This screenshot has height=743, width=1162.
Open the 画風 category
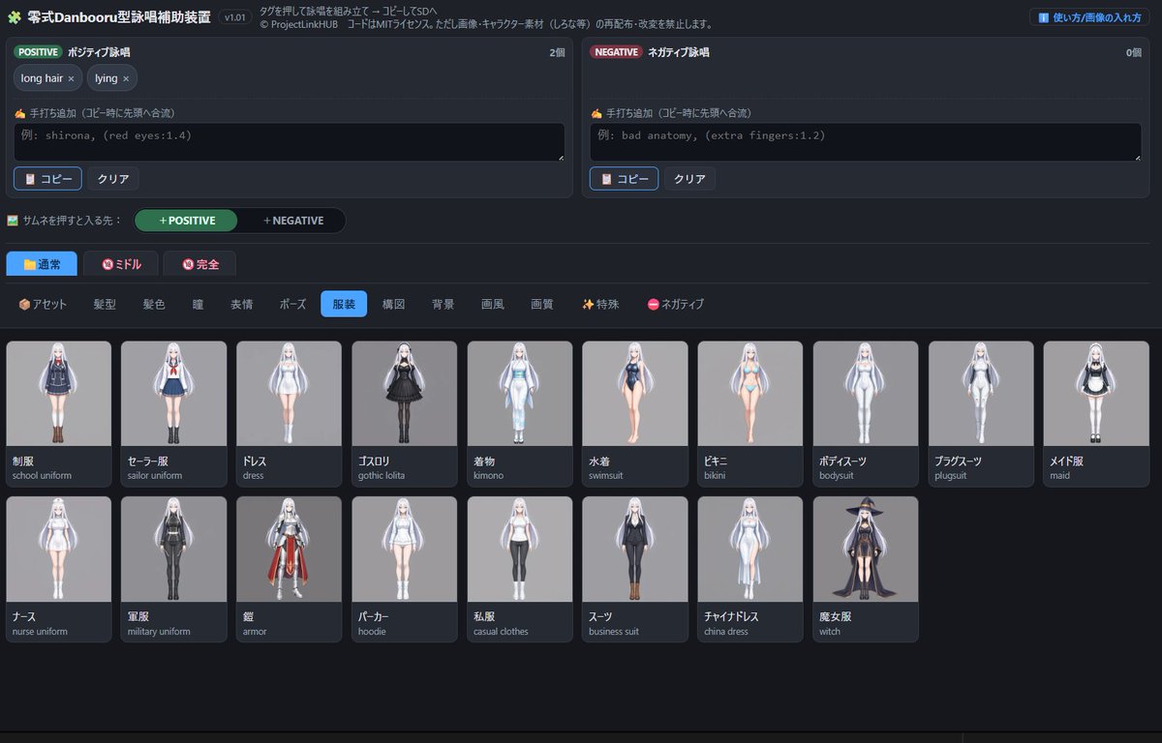[x=493, y=304]
